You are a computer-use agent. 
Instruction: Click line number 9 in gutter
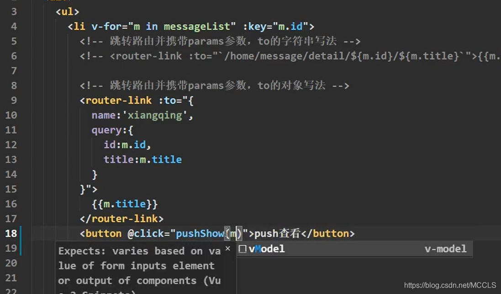[14, 100]
